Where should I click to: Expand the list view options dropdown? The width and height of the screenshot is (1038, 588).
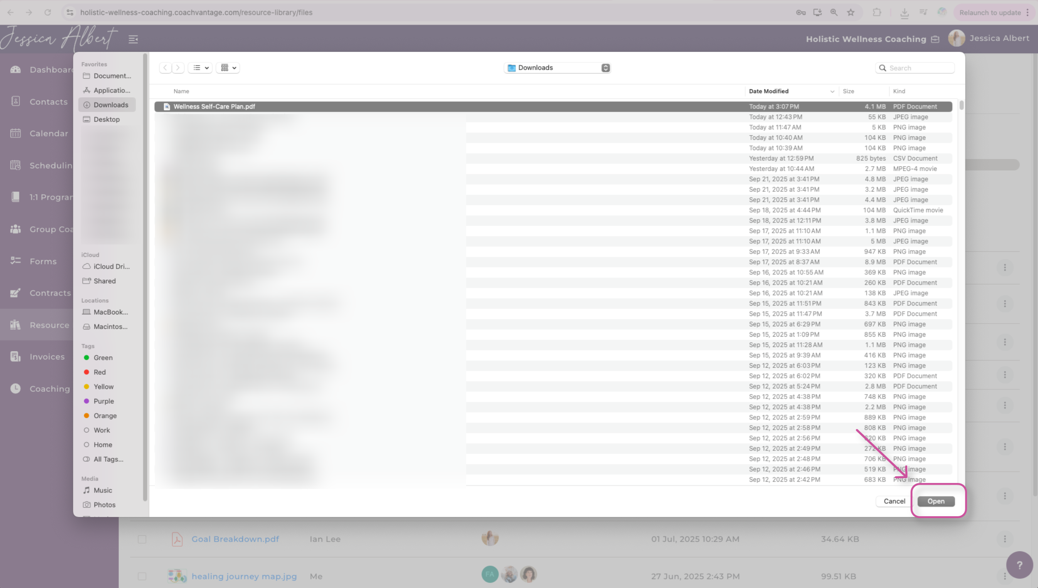click(x=200, y=68)
